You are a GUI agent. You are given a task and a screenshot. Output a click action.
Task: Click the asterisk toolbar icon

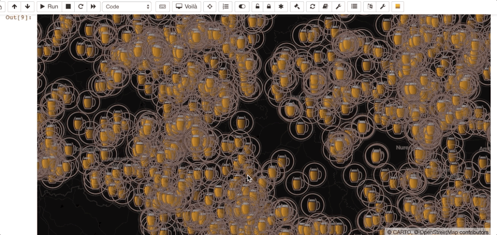[x=281, y=6]
